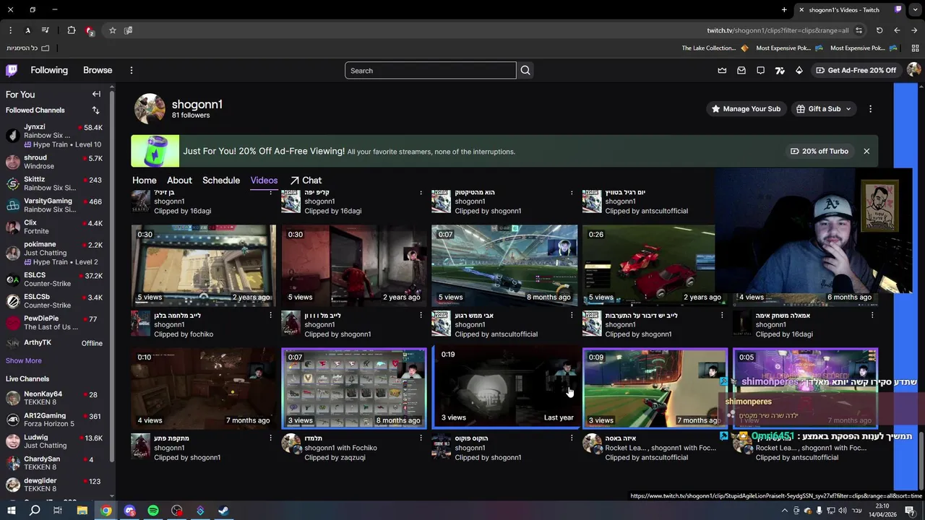
Task: Switch to the Schedule tab
Action: click(221, 180)
